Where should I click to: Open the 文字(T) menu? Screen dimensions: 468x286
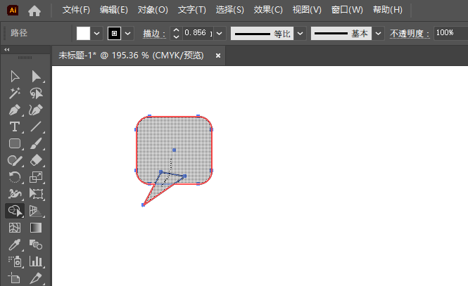point(192,10)
